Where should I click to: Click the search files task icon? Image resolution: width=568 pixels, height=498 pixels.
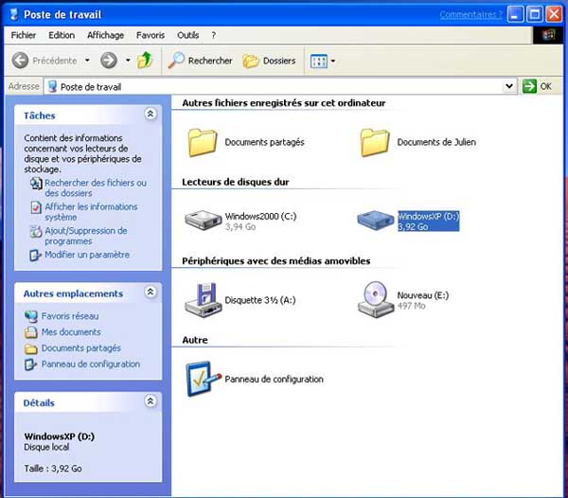point(36,184)
